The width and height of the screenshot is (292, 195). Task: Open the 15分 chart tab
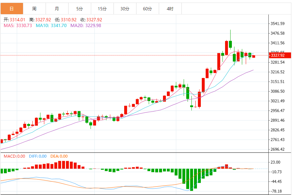click(x=102, y=8)
